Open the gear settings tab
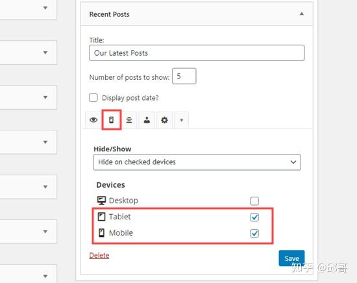 [x=164, y=120]
